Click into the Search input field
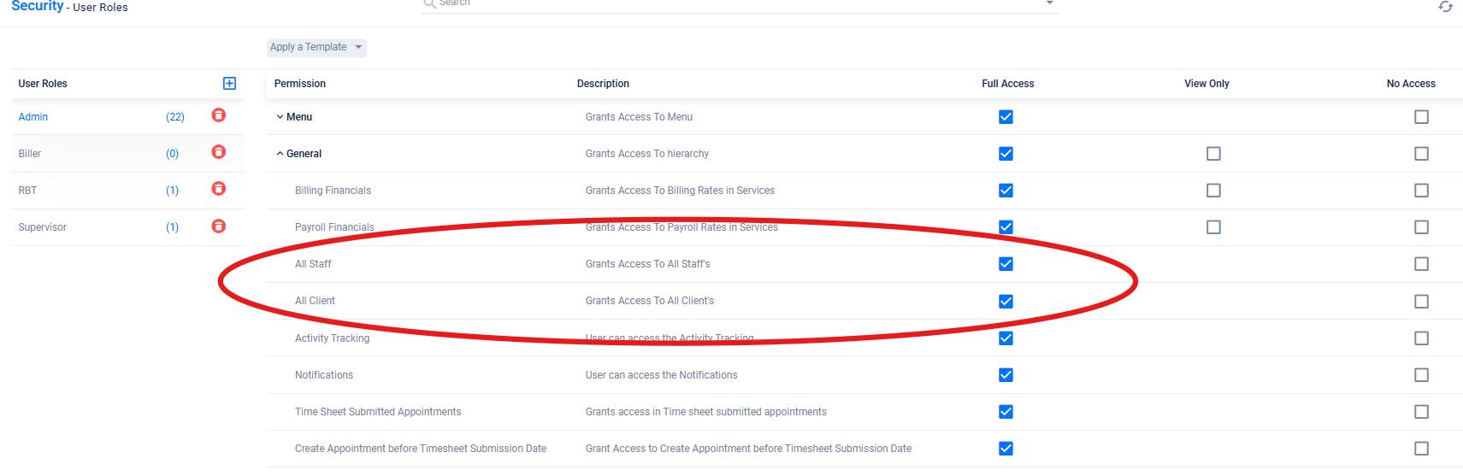Image resolution: width=1463 pixels, height=476 pixels. click(740, 4)
